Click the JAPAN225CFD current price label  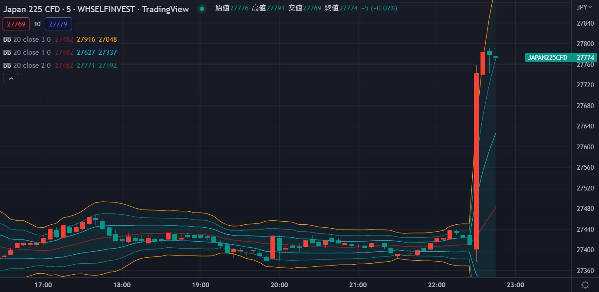pyautogui.click(x=547, y=58)
